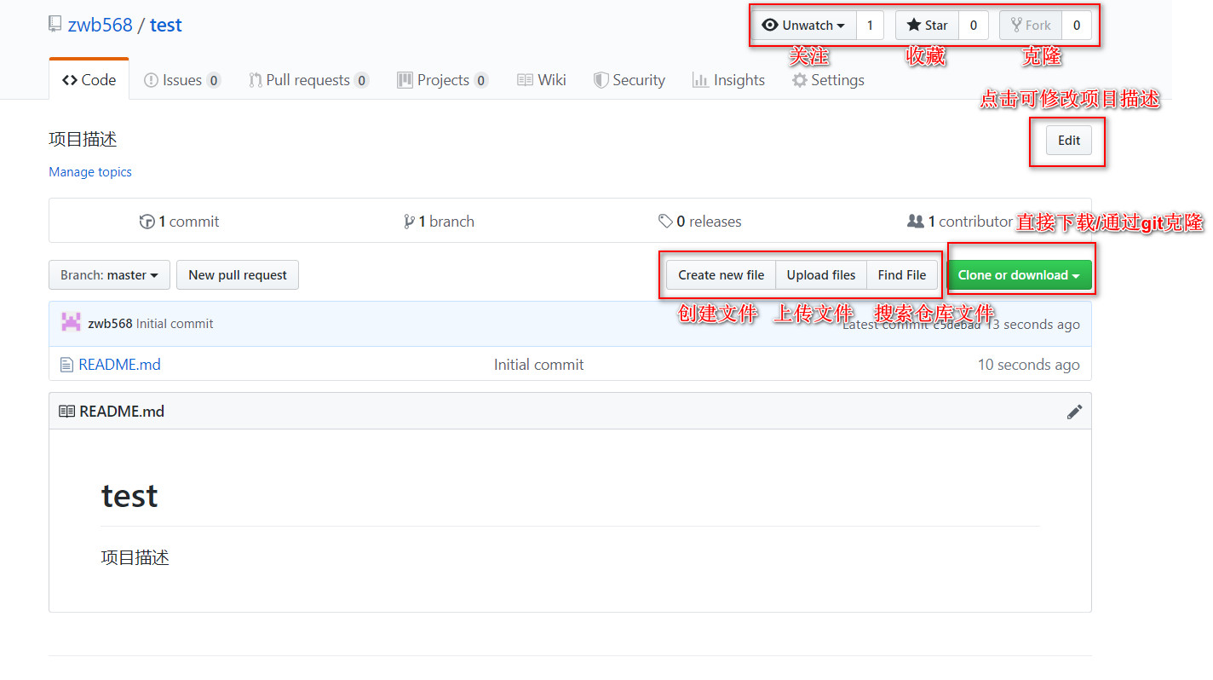Switch to the Issues tab

181,79
